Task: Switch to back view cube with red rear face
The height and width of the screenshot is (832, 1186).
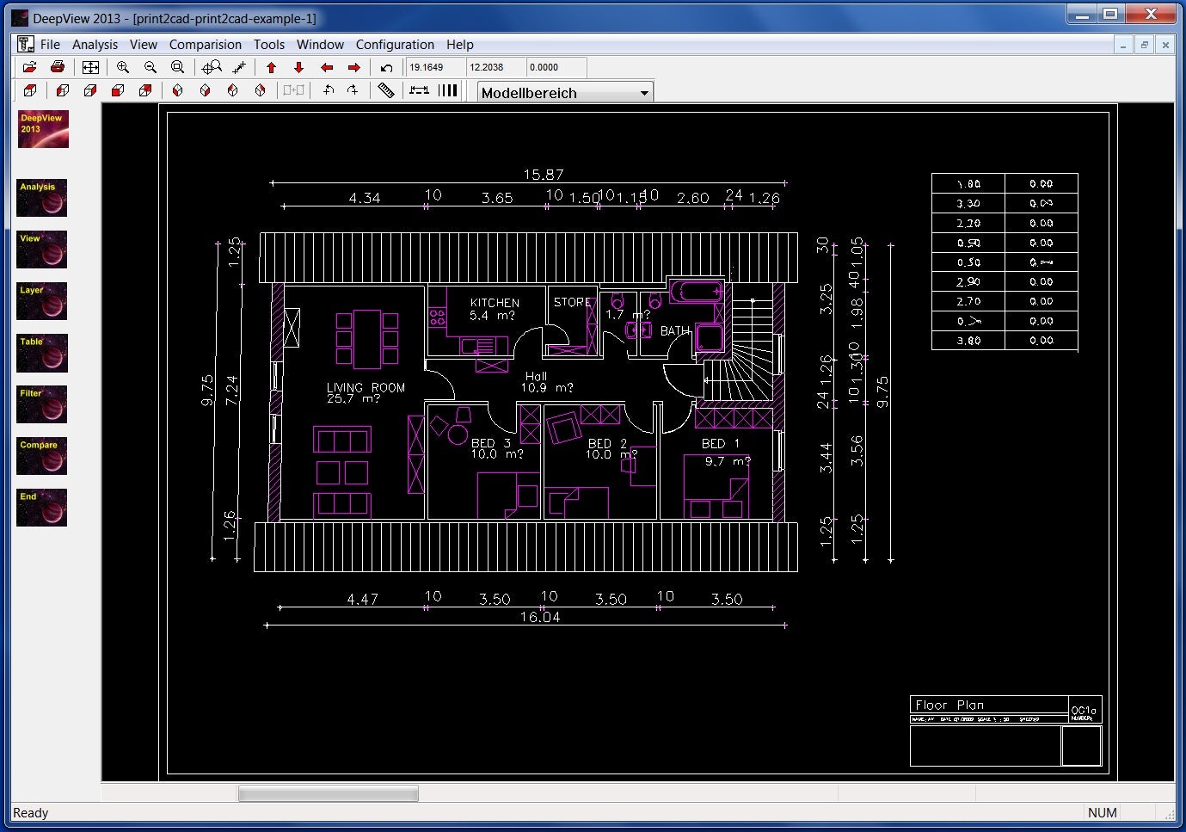Action: pyautogui.click(x=145, y=90)
